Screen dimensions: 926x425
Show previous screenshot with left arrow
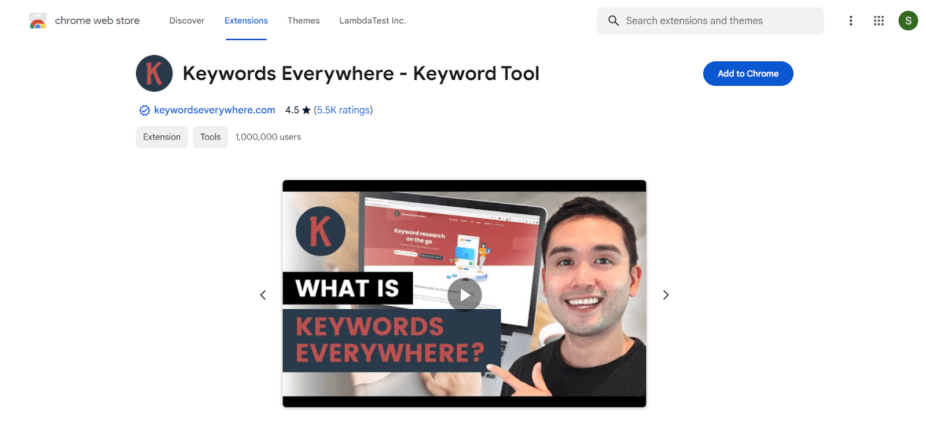(263, 295)
